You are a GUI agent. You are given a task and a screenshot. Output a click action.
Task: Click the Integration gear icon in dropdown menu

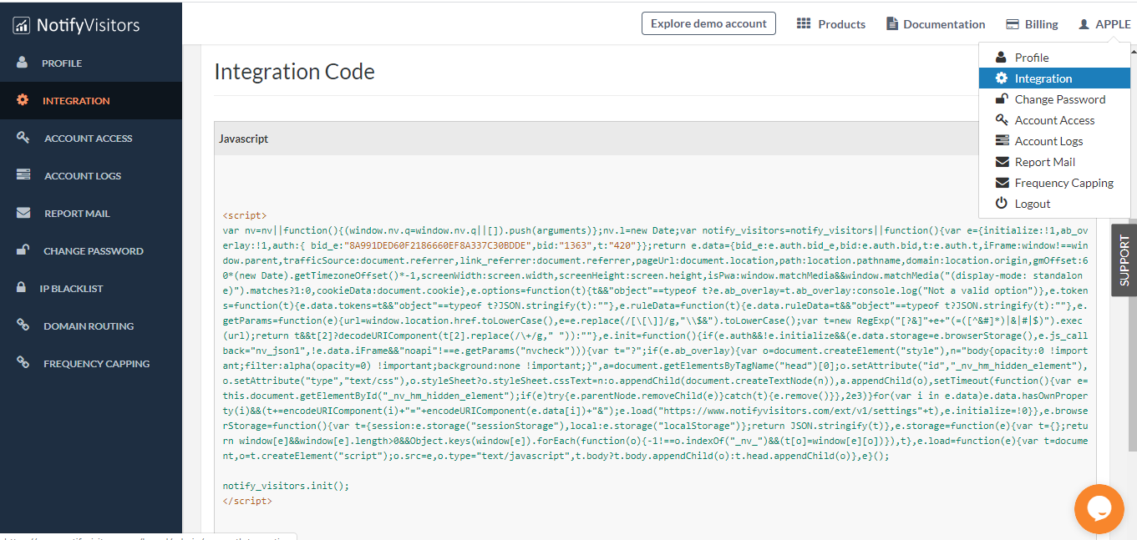(1001, 78)
